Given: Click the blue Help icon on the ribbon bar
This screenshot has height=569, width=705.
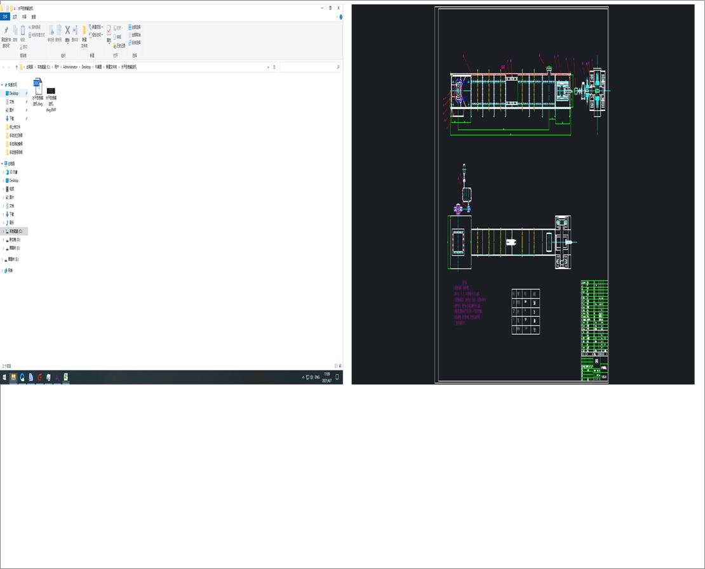Looking at the screenshot, I should tap(341, 17).
